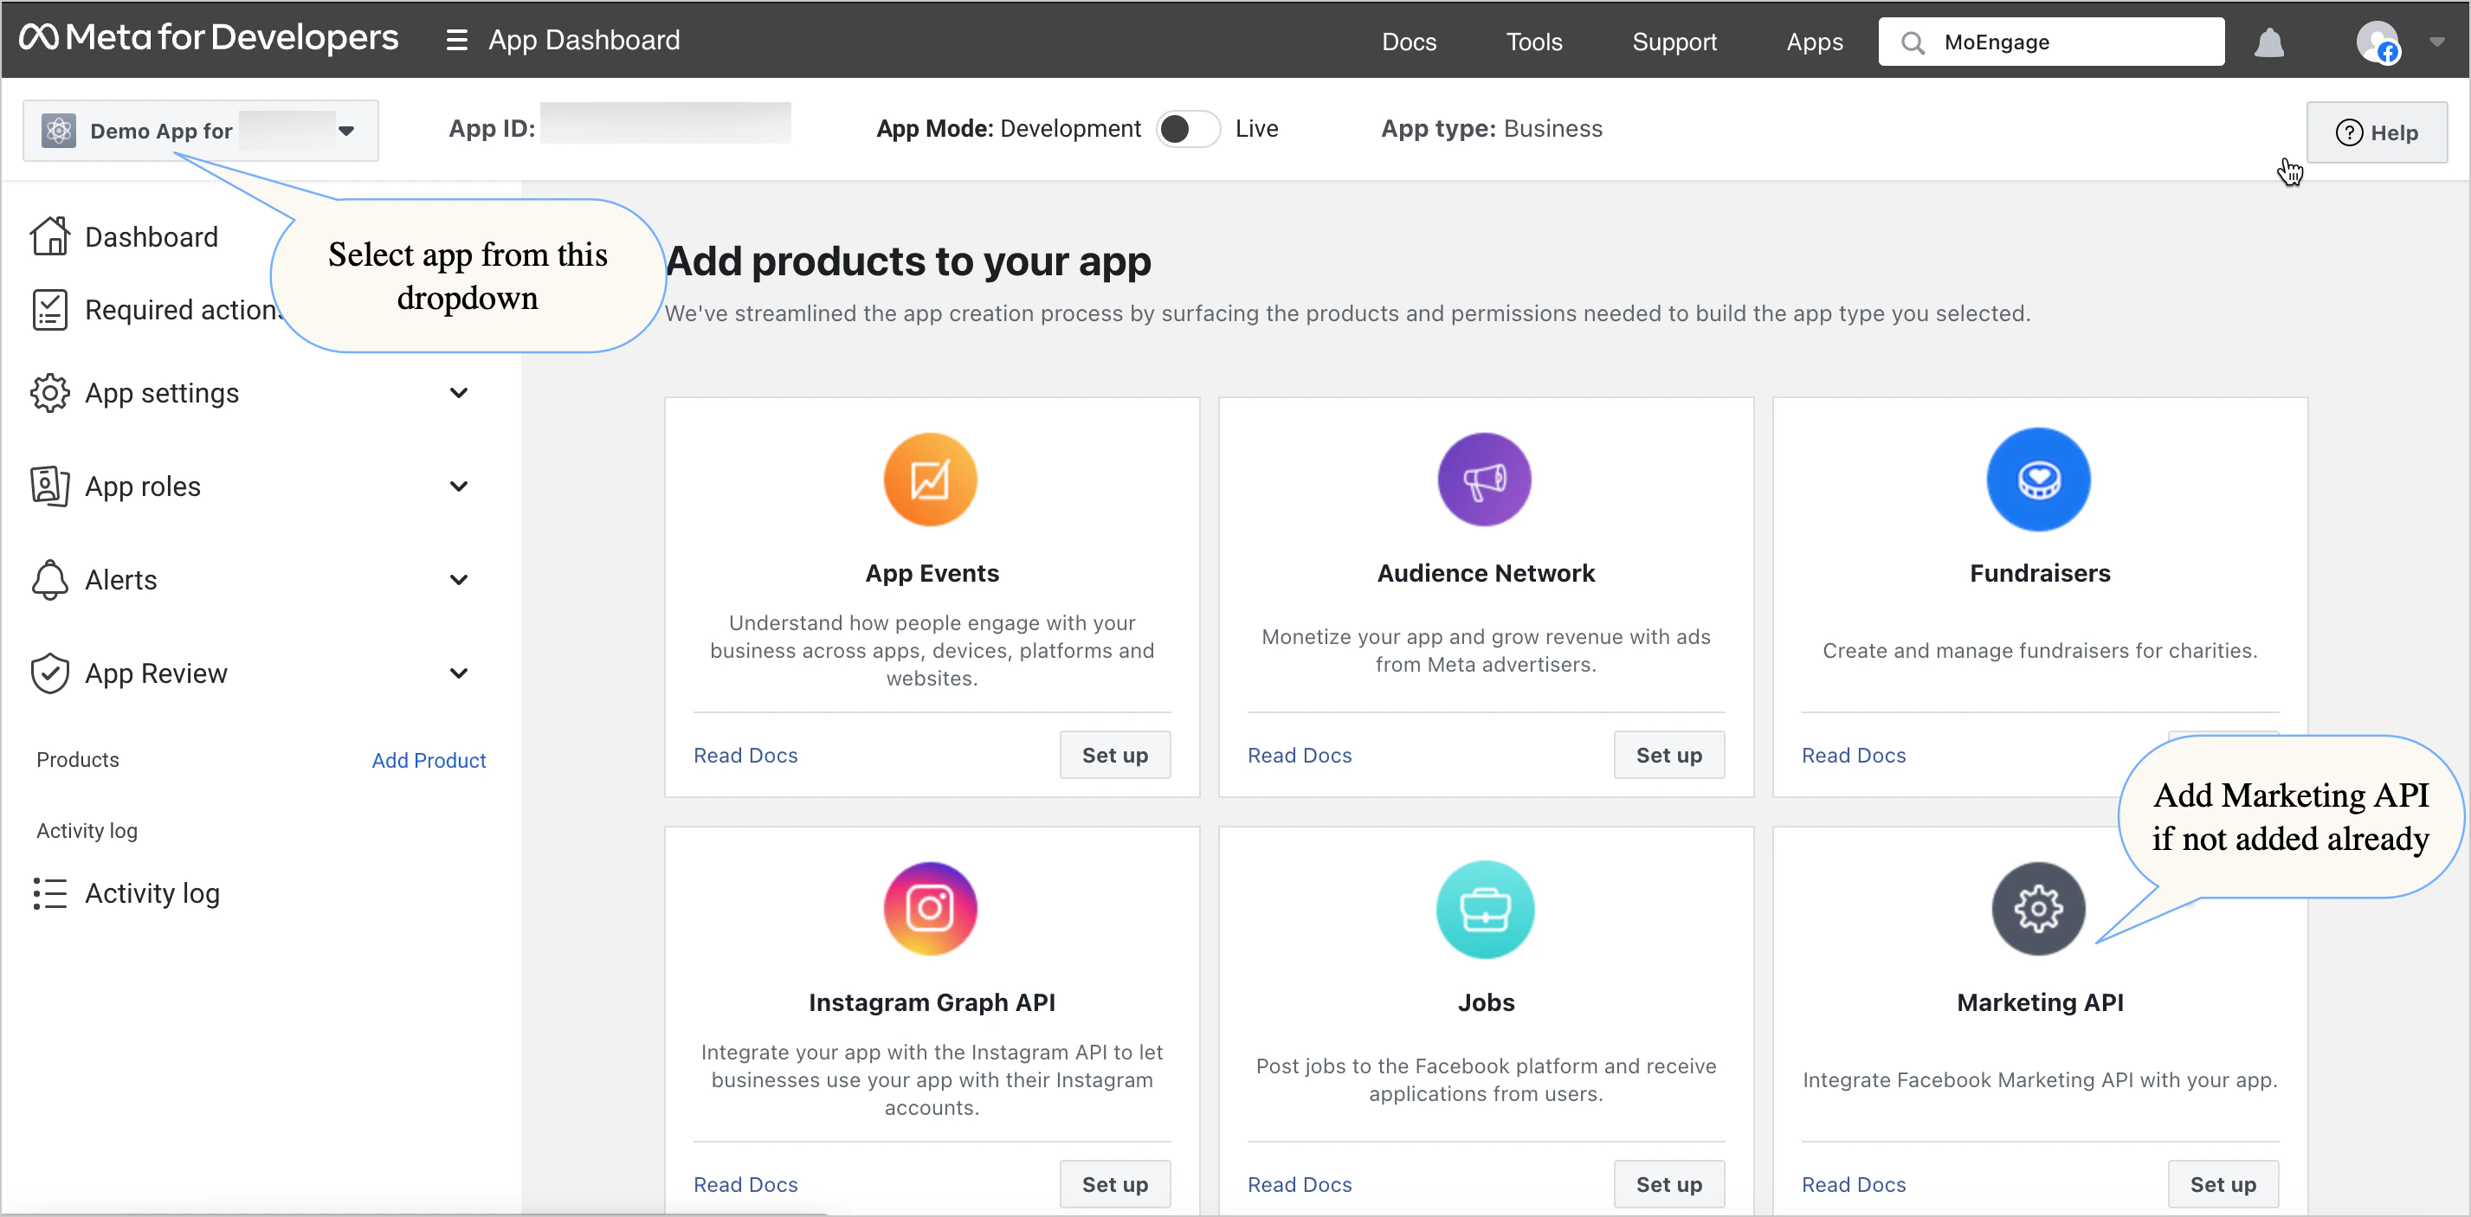Expand the App settings section

click(459, 393)
